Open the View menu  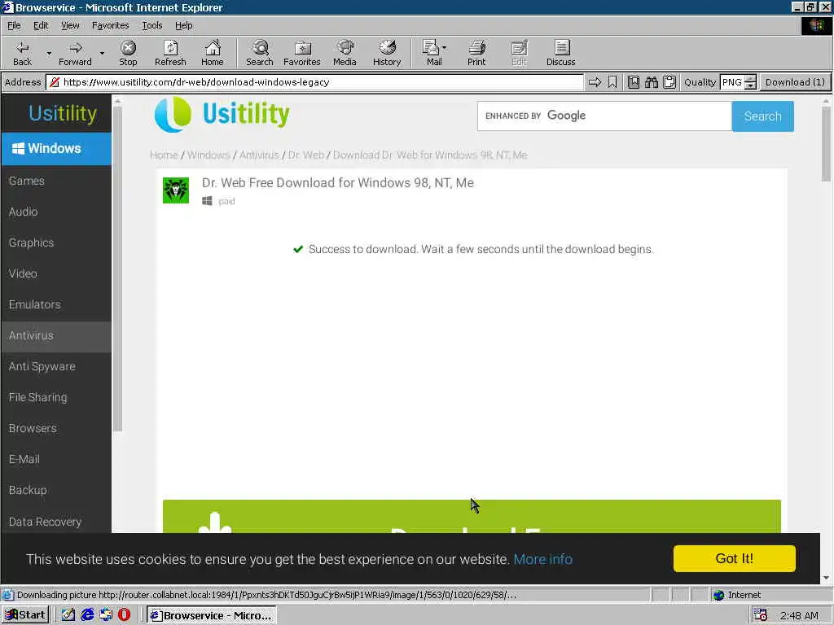pyautogui.click(x=70, y=25)
